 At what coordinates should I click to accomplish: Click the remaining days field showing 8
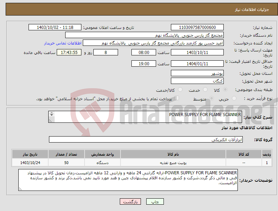(x=106, y=52)
